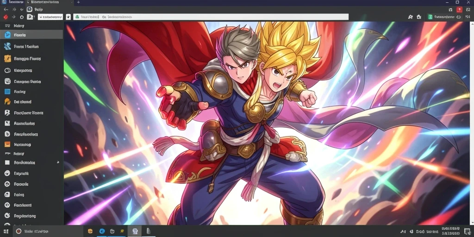
Task: Click the hamburger menu icon atop the sidebar
Action: (7, 26)
